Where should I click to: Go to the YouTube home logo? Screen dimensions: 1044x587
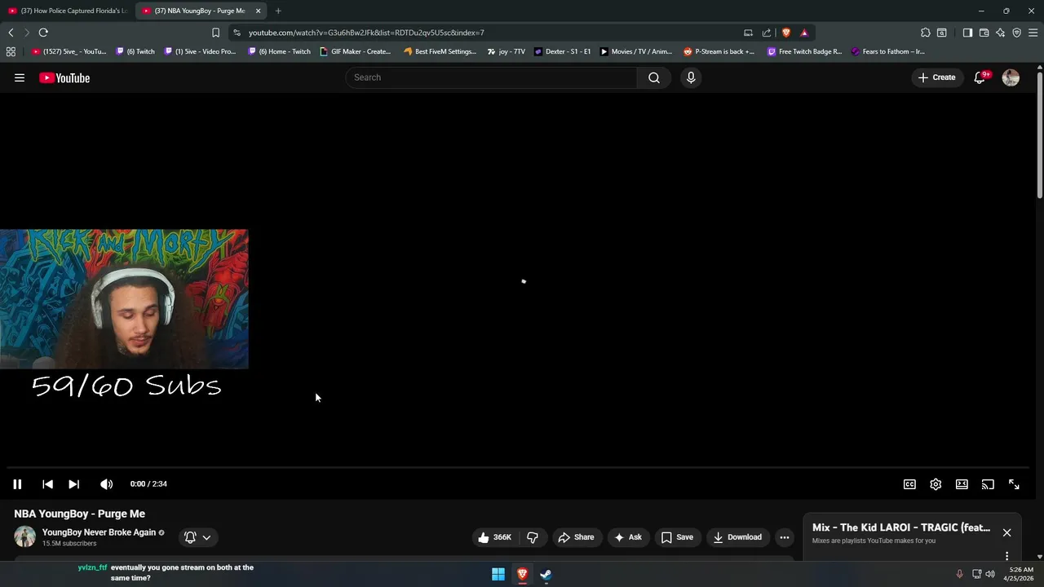pyautogui.click(x=64, y=77)
